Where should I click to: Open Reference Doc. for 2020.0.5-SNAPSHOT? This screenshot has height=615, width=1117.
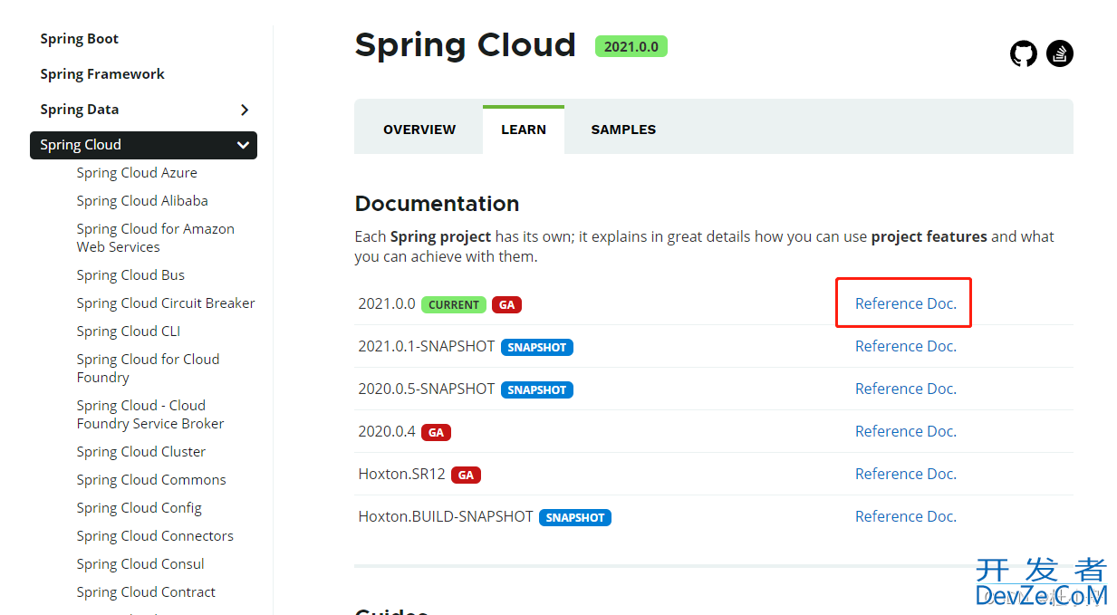[x=906, y=389]
